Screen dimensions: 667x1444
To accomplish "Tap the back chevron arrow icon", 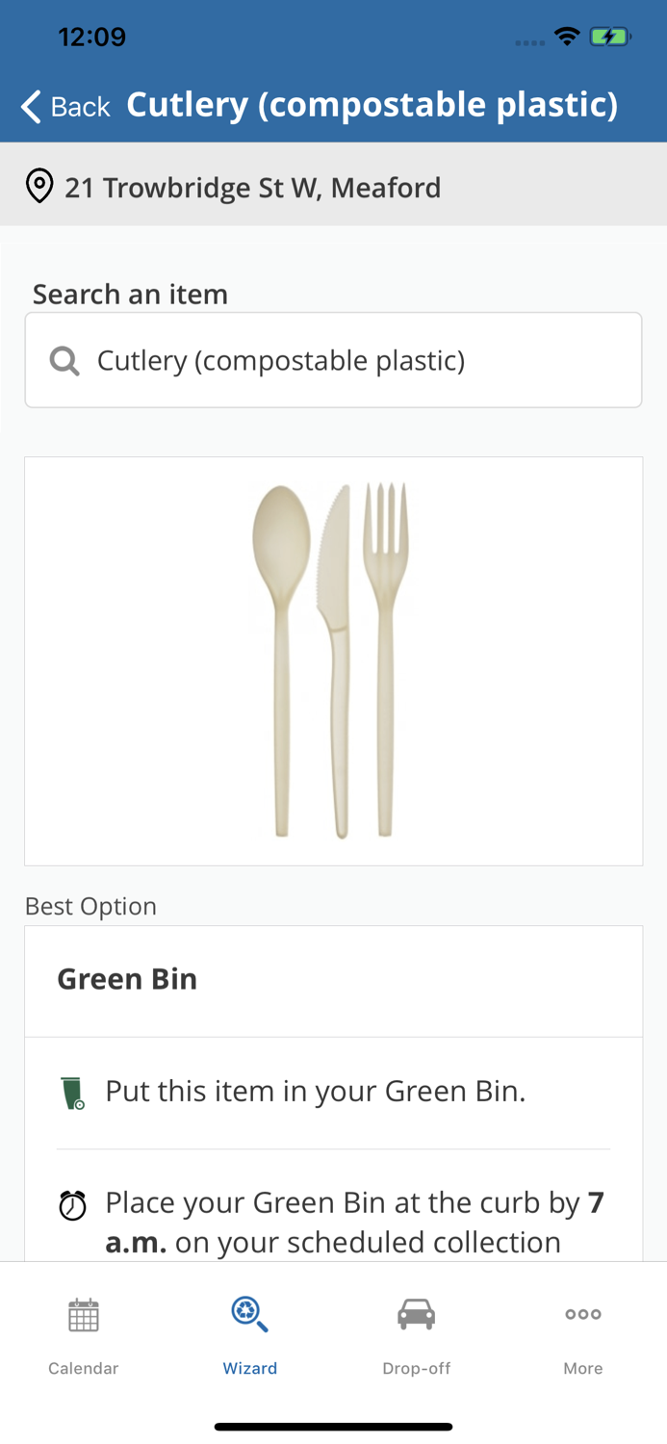I will pos(32,106).
